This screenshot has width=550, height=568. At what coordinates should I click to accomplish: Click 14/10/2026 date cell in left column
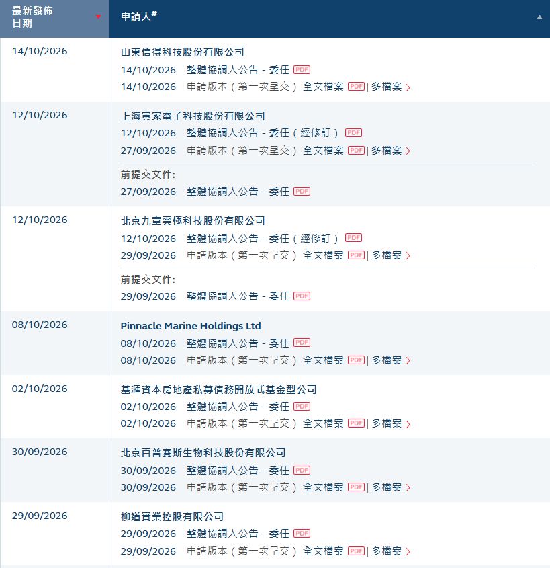tap(40, 51)
